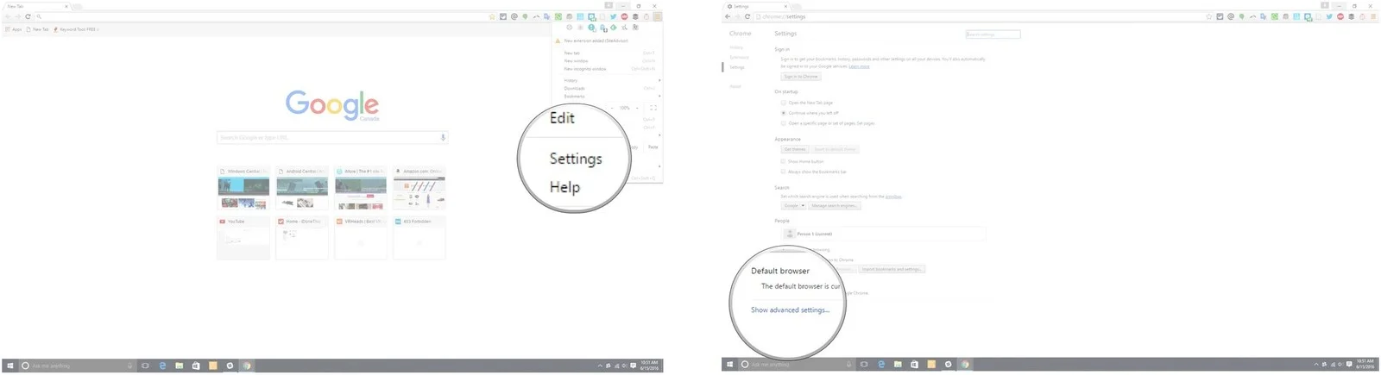
Task: Click the Person 1 avatar icon
Action: click(x=790, y=234)
